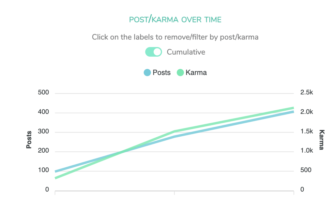334x220 pixels.
Task: Click the right Karma axis title
Action: click(322, 140)
